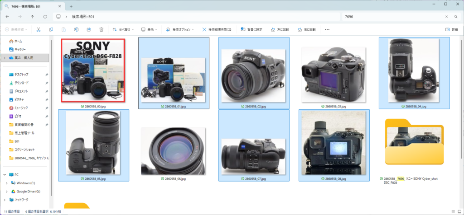Open the three-dots See more menu
This screenshot has width=464, height=215.
(x=327, y=29)
